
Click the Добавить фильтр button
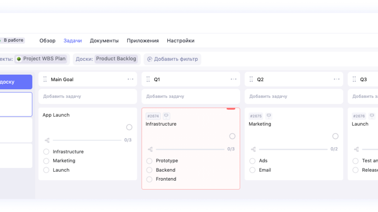172,59
